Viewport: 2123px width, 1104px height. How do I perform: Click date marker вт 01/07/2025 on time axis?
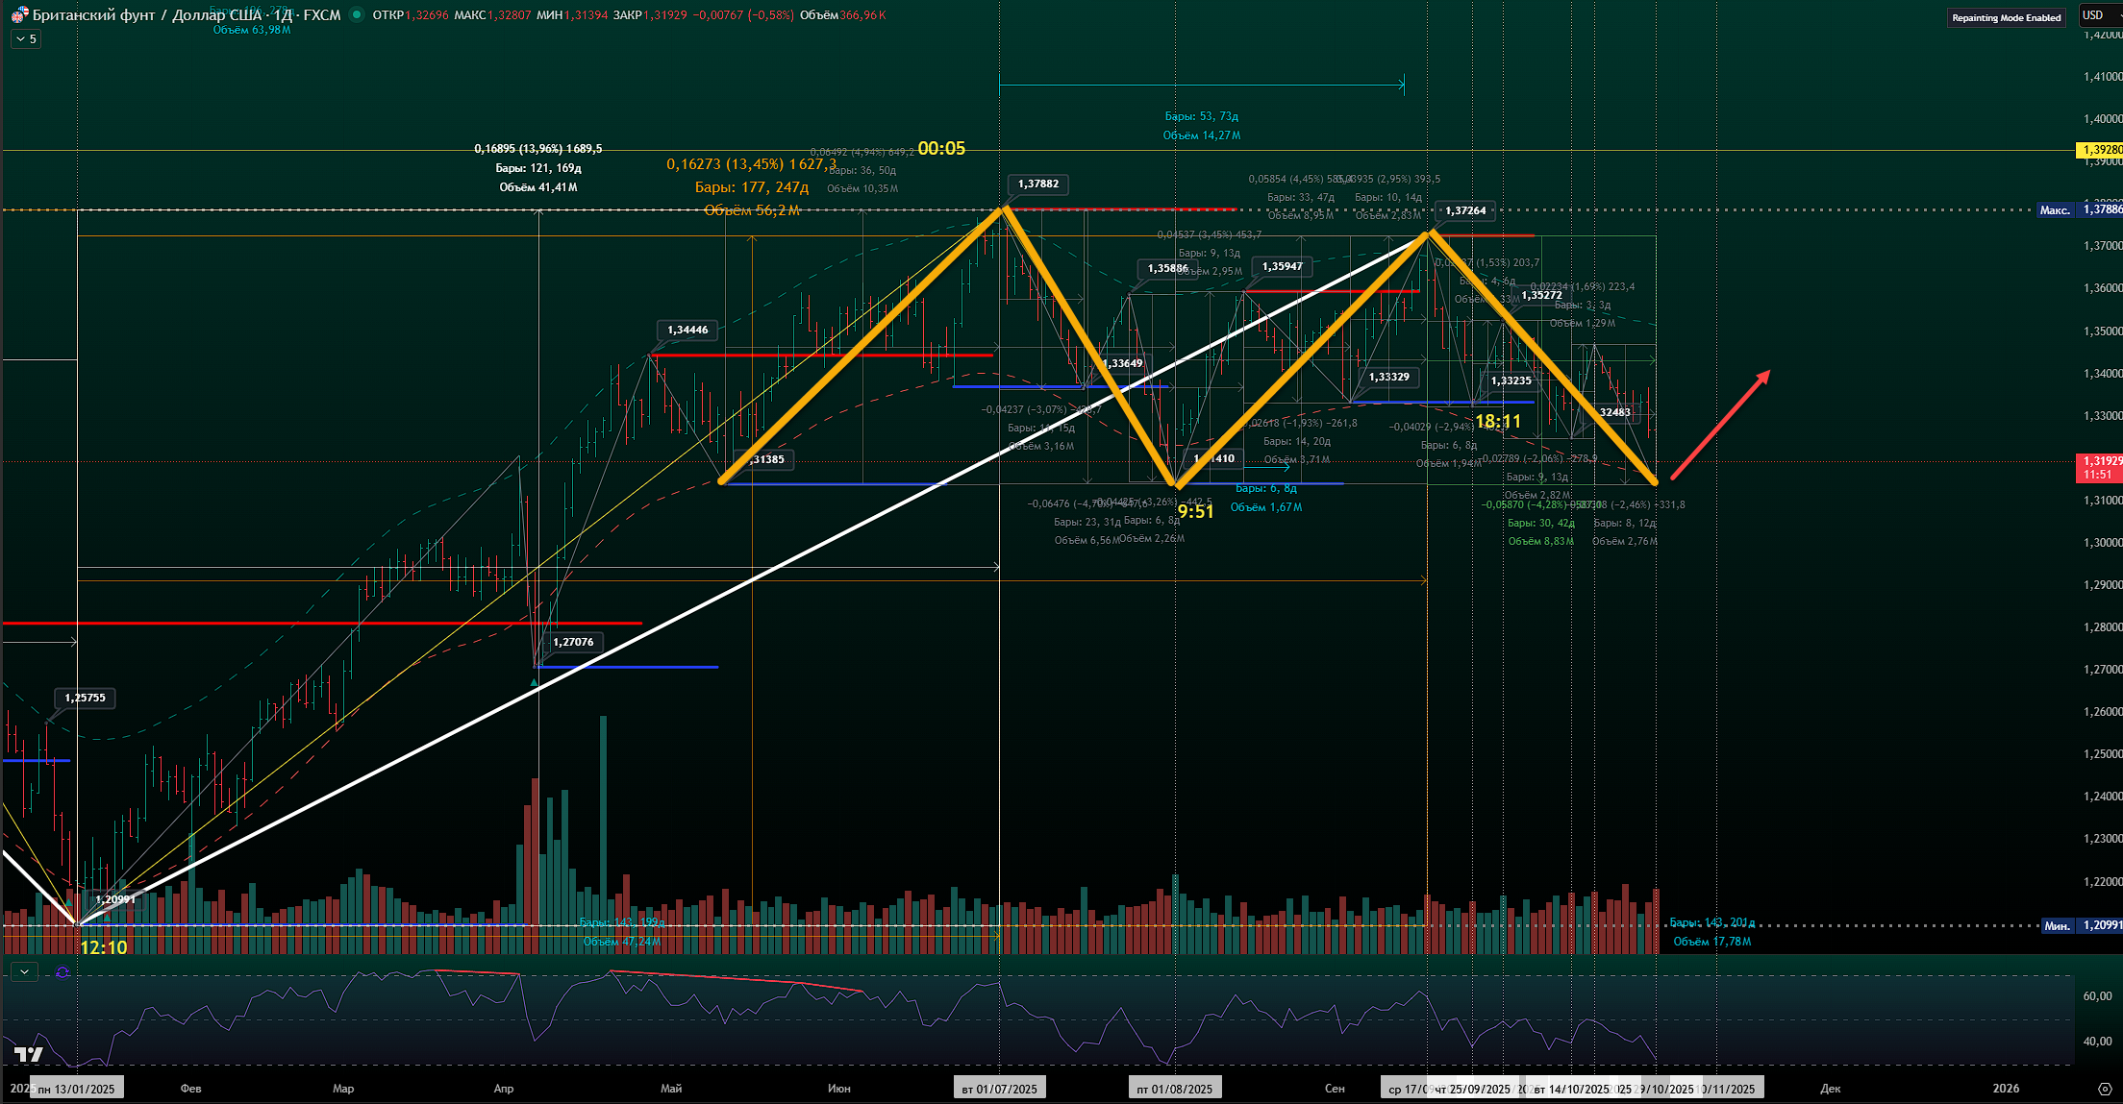999,1089
